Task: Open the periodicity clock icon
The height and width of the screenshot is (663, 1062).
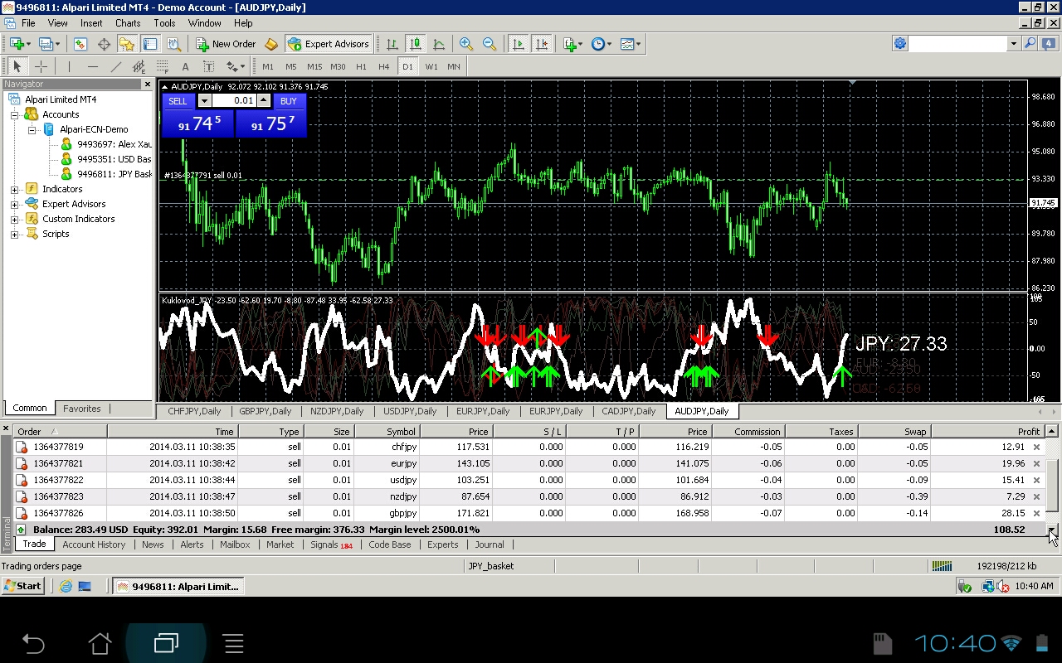Action: (597, 44)
